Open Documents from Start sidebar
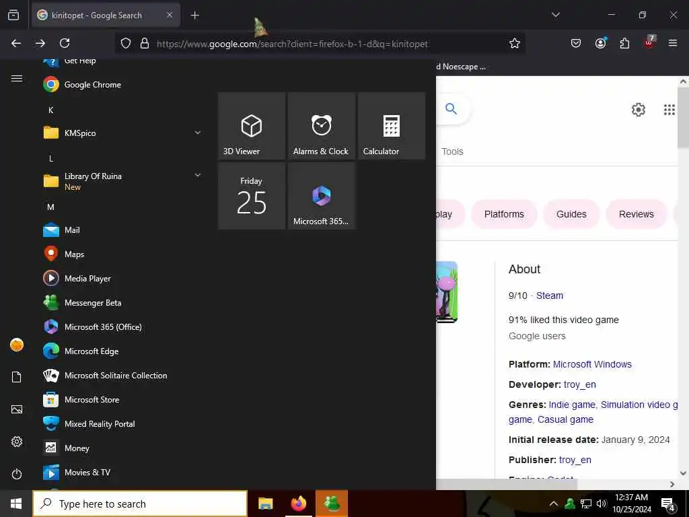 [17, 377]
